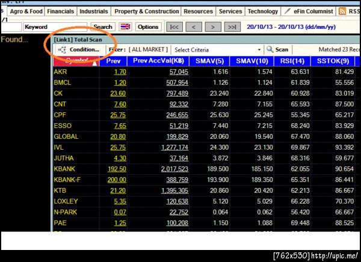Jump to last page of news
The width and height of the screenshot is (361, 262).
point(232,27)
